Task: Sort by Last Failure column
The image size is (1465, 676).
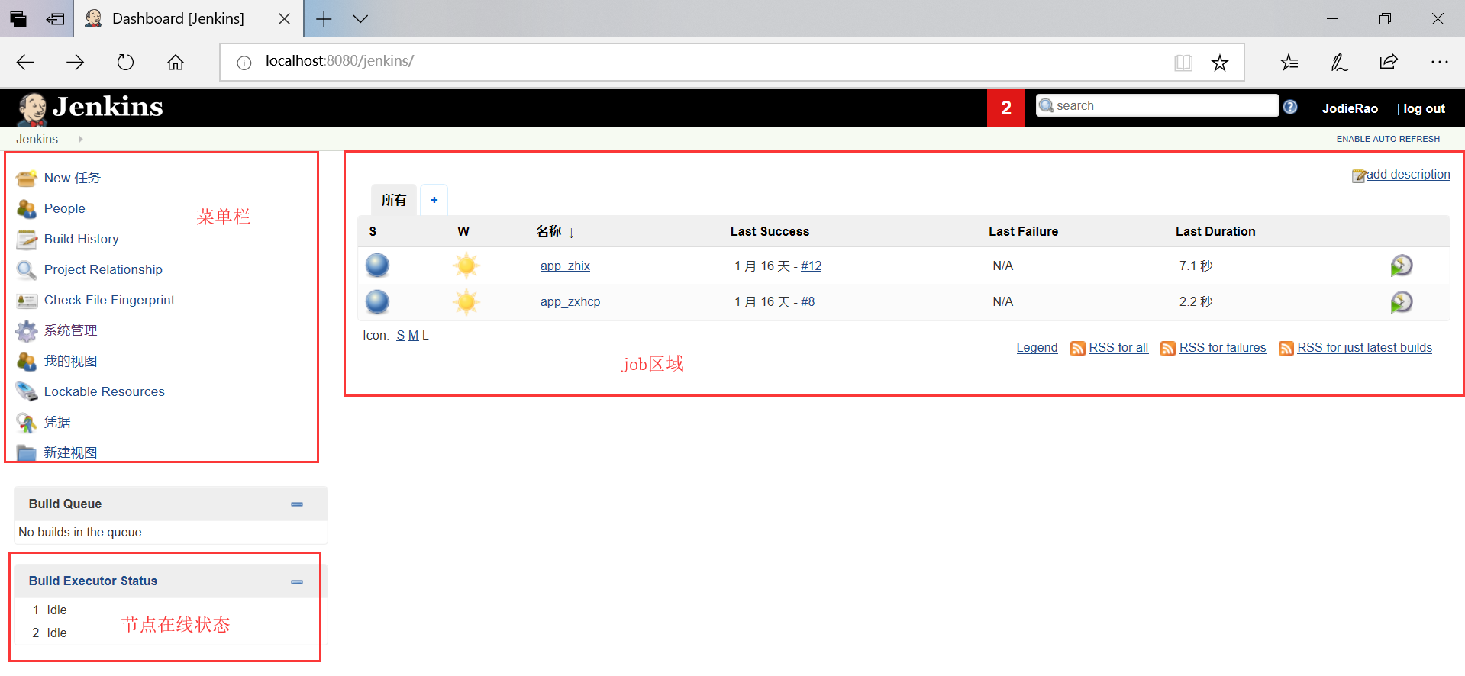Action: click(x=1023, y=231)
